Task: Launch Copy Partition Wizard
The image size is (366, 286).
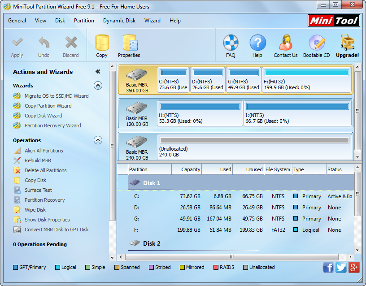Action: pyautogui.click(x=48, y=106)
